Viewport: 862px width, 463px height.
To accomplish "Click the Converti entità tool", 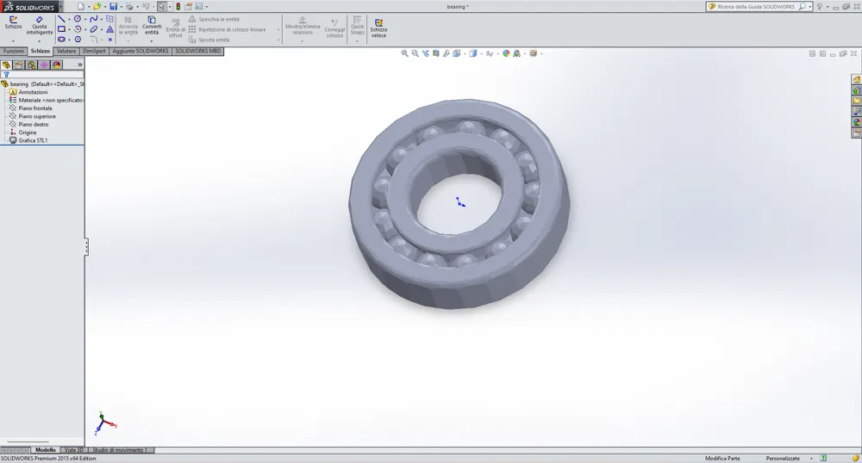I will [x=152, y=26].
